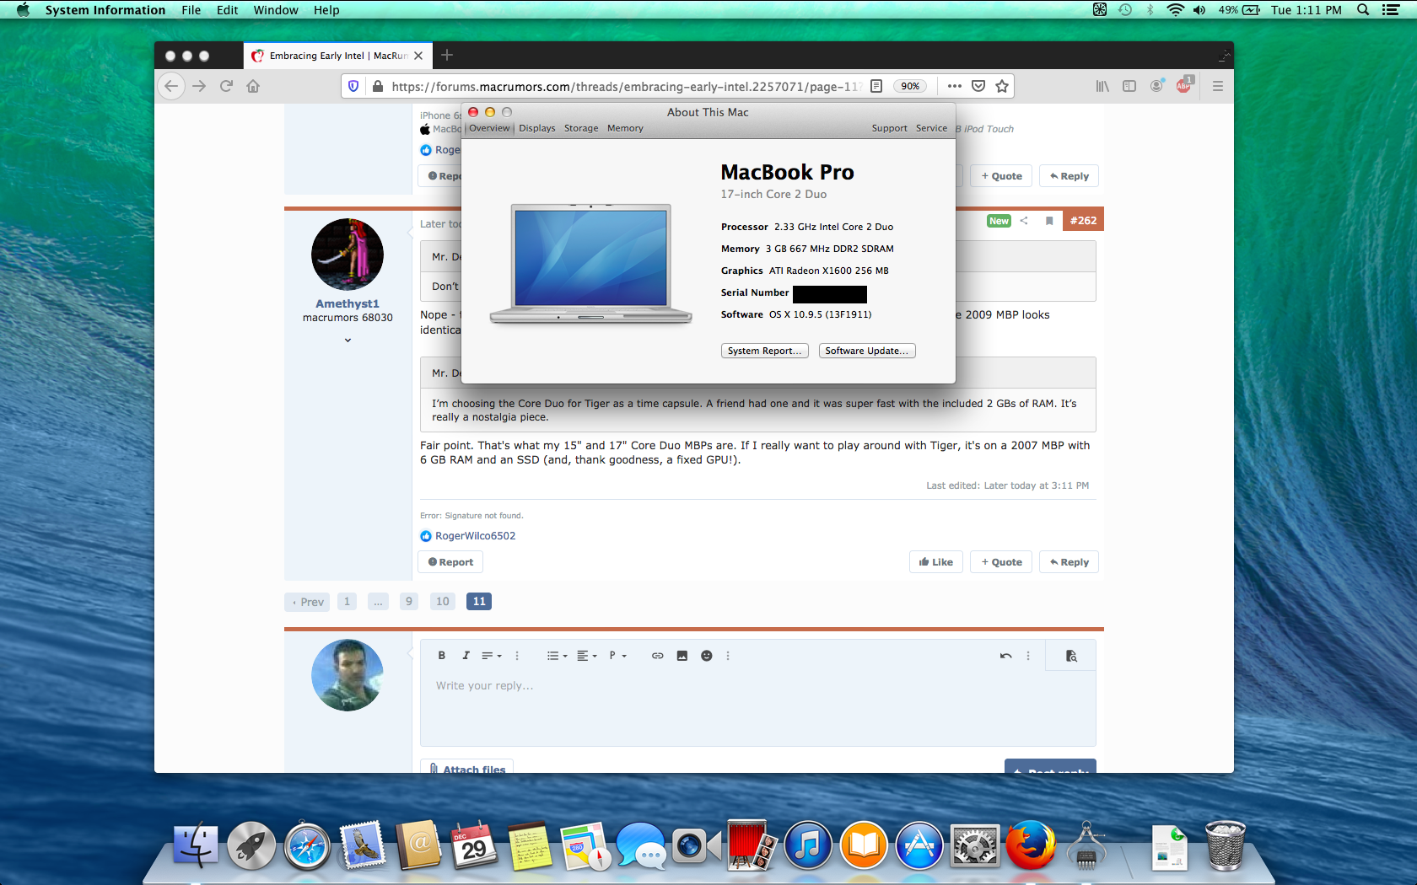Image resolution: width=1417 pixels, height=885 pixels.
Task: Open the File menu
Action: (191, 10)
